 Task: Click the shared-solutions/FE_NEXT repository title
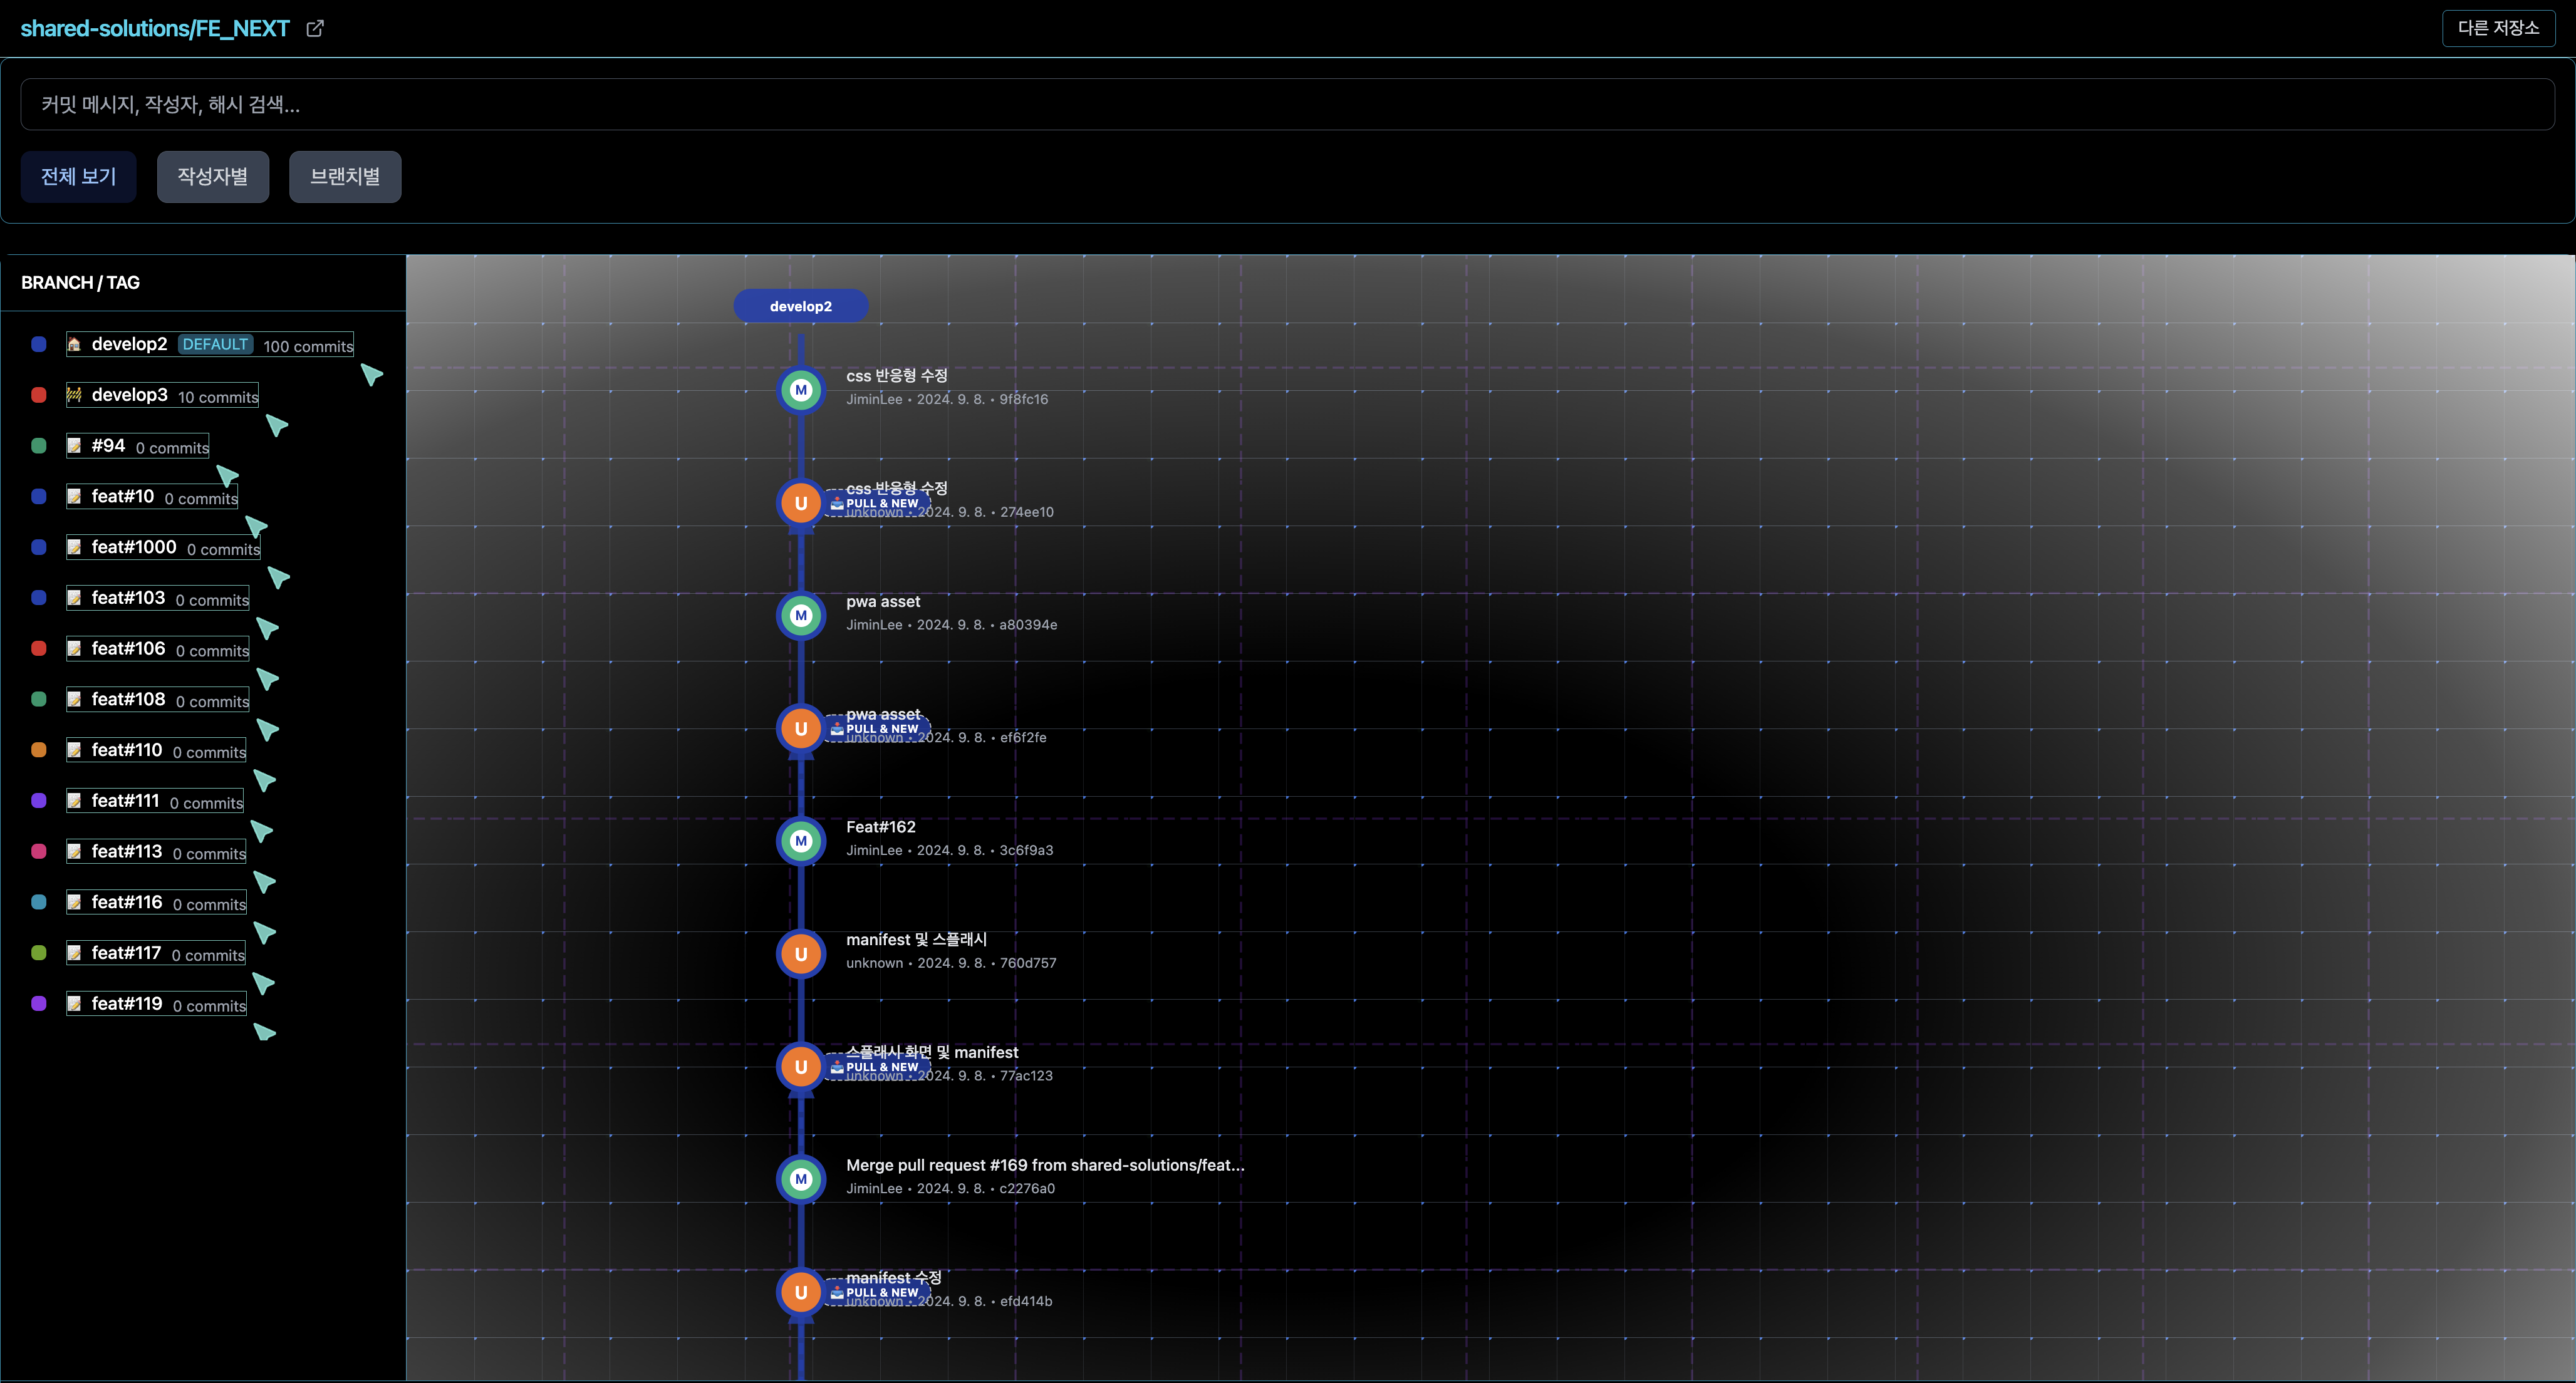coord(155,28)
